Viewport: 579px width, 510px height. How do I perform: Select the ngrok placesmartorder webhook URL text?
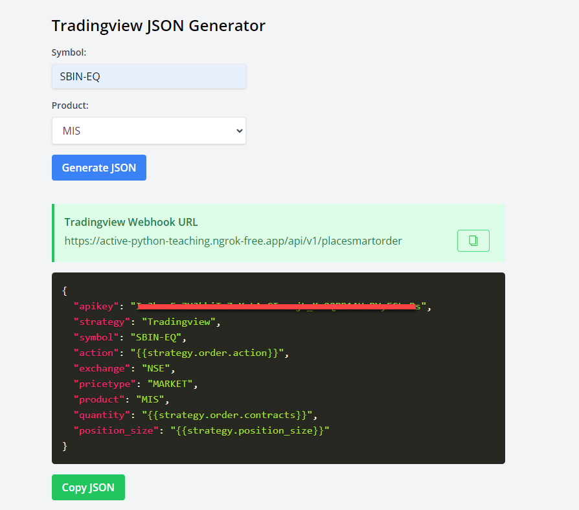pyautogui.click(x=233, y=241)
